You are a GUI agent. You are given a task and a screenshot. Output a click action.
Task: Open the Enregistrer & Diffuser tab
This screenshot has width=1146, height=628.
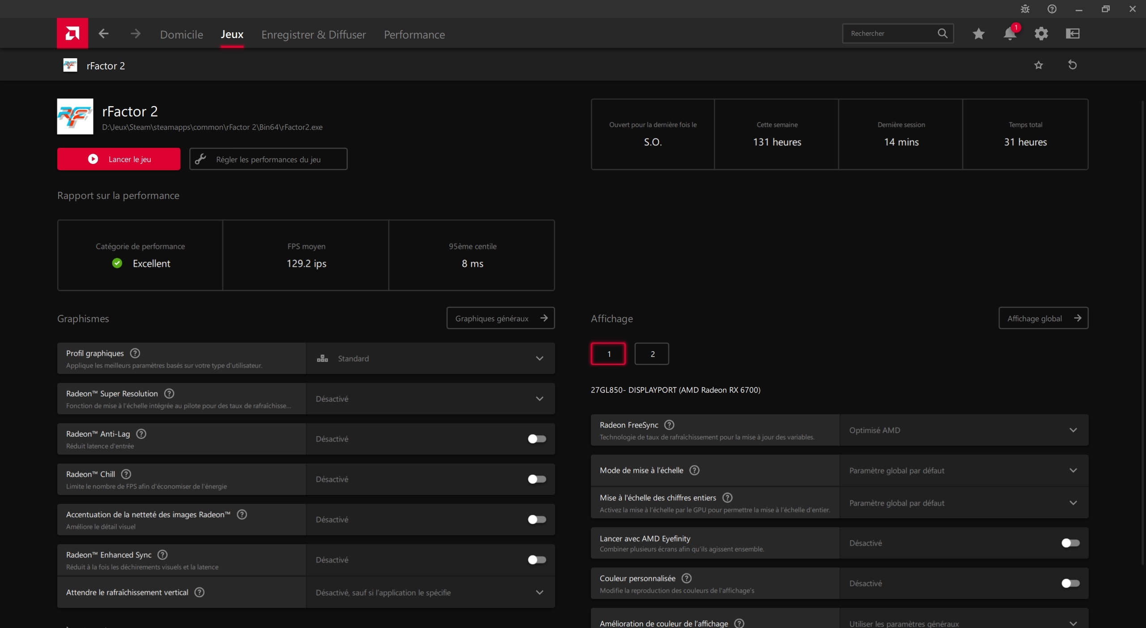[313, 34]
